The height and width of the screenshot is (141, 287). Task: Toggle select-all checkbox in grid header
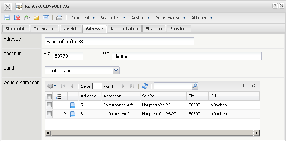(49, 97)
